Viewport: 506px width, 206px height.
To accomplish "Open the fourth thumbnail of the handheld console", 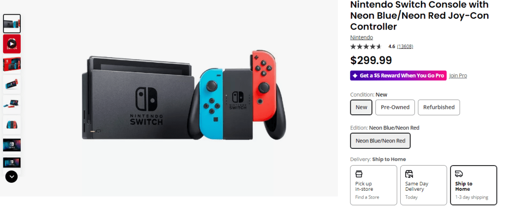I will click(x=12, y=84).
